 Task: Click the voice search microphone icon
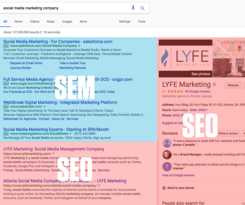click(133, 8)
